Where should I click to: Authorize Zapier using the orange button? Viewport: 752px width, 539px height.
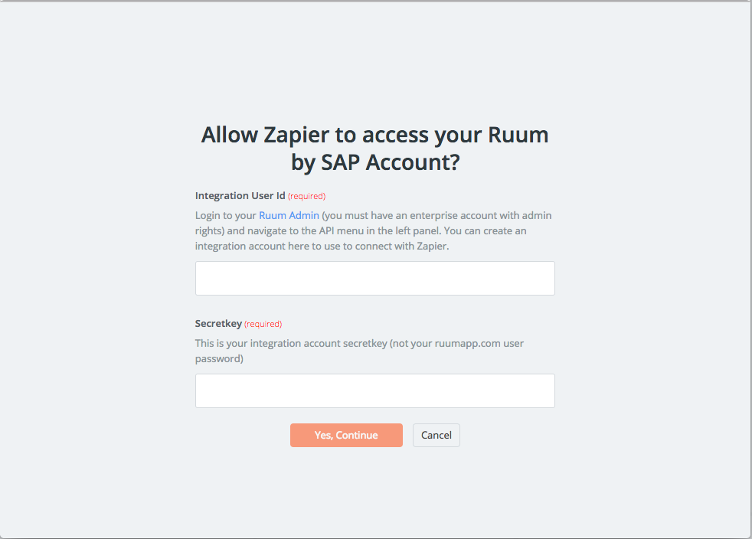[346, 435]
